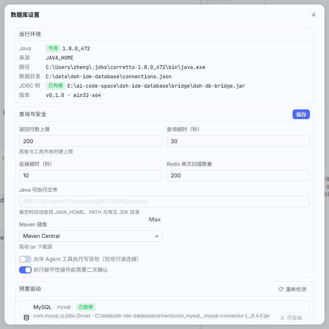Click the connections.json data directory path
Image resolution: width=329 pixels, height=329 pixels.
pos(108,76)
